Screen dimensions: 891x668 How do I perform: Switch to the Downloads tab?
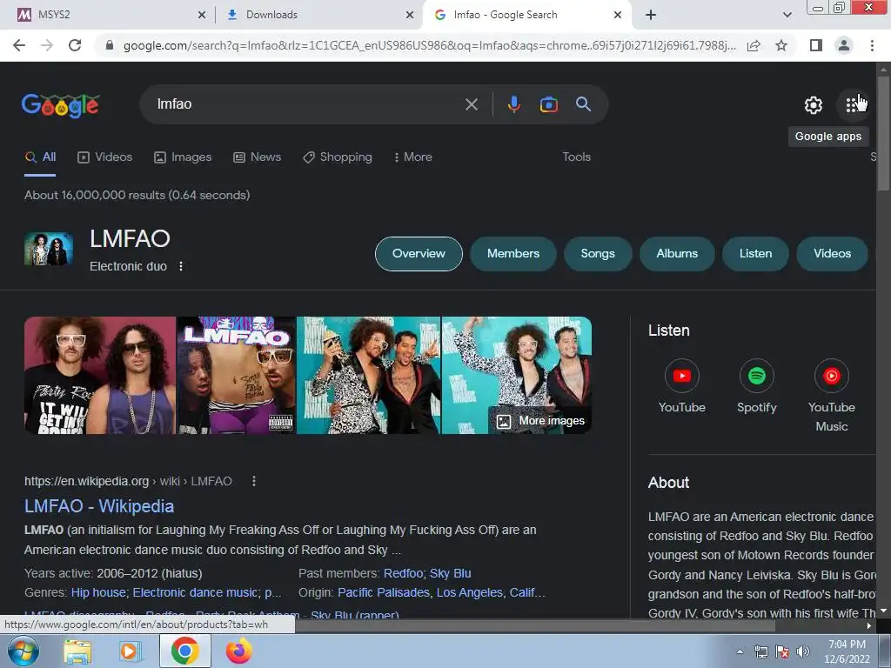pyautogui.click(x=318, y=15)
